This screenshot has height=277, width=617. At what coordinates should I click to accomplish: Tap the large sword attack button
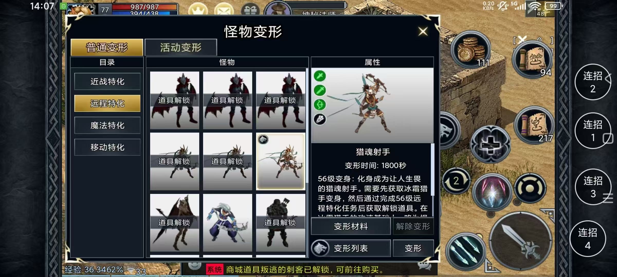(x=520, y=242)
